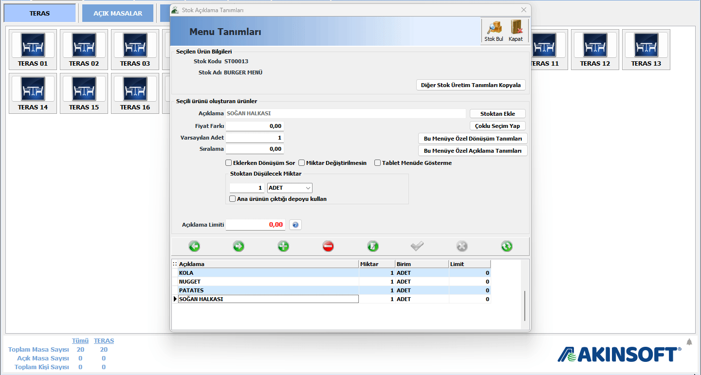Click the Çoklu Seçim Yap button
Image resolution: width=701 pixels, height=375 pixels.
(498, 126)
